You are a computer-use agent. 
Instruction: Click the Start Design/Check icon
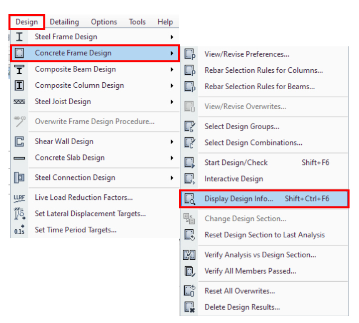(x=190, y=162)
